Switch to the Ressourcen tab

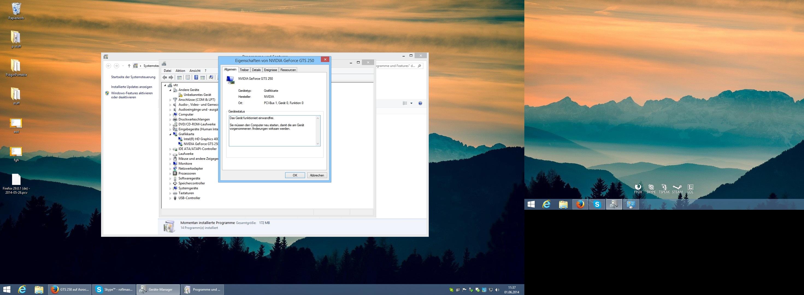point(288,70)
